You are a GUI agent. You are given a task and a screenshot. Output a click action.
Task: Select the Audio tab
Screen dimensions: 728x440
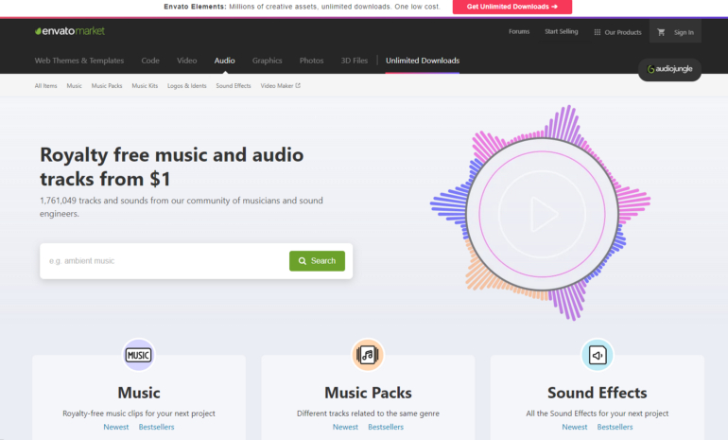[x=225, y=61]
